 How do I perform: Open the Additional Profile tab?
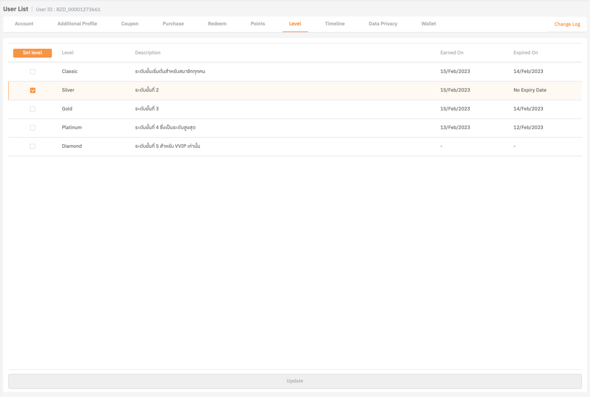tap(77, 24)
